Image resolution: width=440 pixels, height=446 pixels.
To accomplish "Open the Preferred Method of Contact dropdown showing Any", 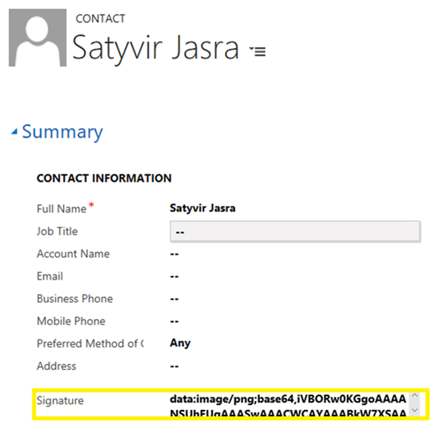I will coord(180,344).
